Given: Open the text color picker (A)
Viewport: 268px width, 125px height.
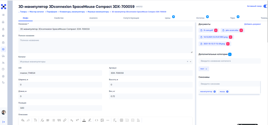Looking at the screenshot, I should tap(84, 120).
